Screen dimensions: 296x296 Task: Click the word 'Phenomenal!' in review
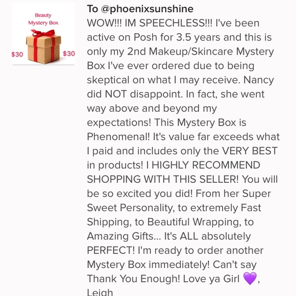118,137
